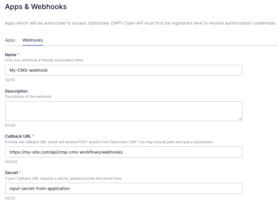
Task: Switch to the Apps tab
Action: click(x=10, y=40)
